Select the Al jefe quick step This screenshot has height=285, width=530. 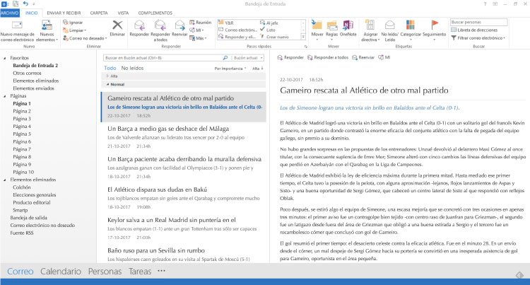tap(269, 23)
